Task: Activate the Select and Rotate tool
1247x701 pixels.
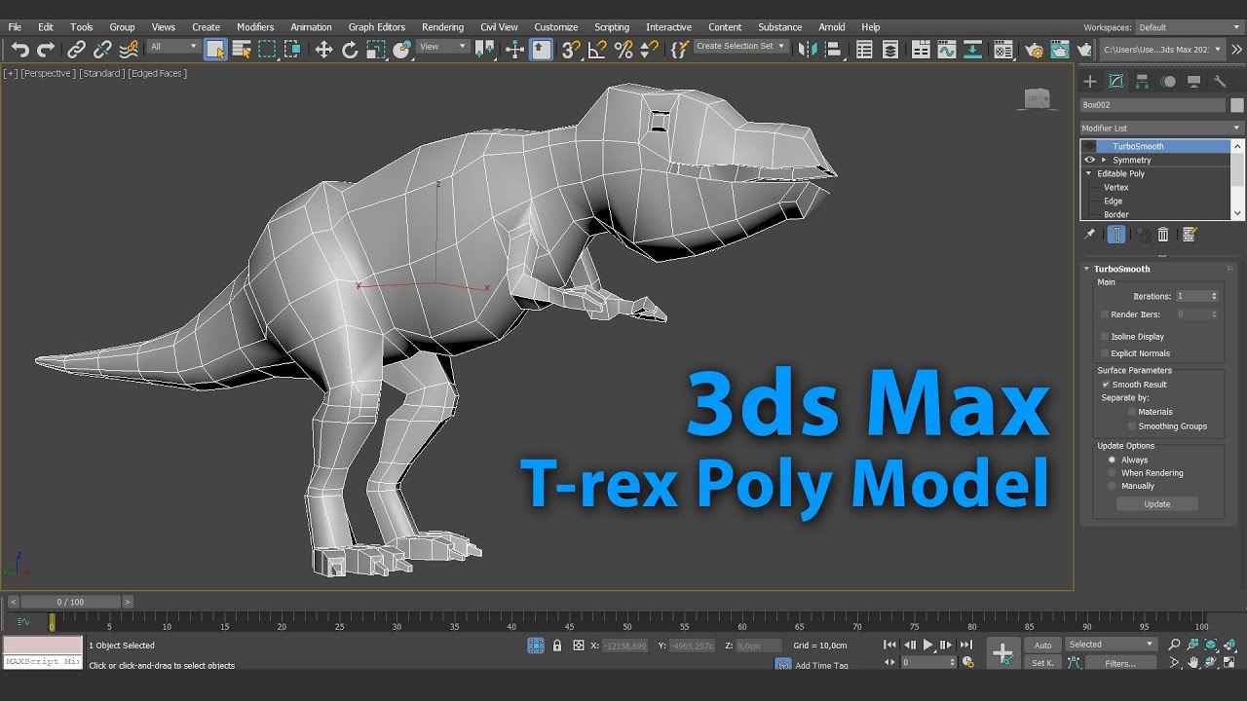Action: [350, 50]
